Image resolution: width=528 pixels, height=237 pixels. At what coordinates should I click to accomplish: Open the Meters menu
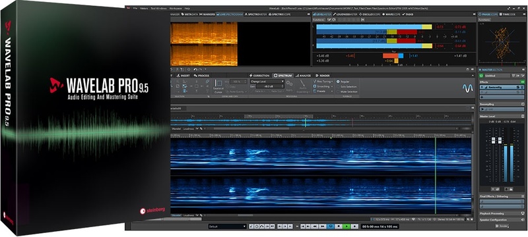(144, 9)
